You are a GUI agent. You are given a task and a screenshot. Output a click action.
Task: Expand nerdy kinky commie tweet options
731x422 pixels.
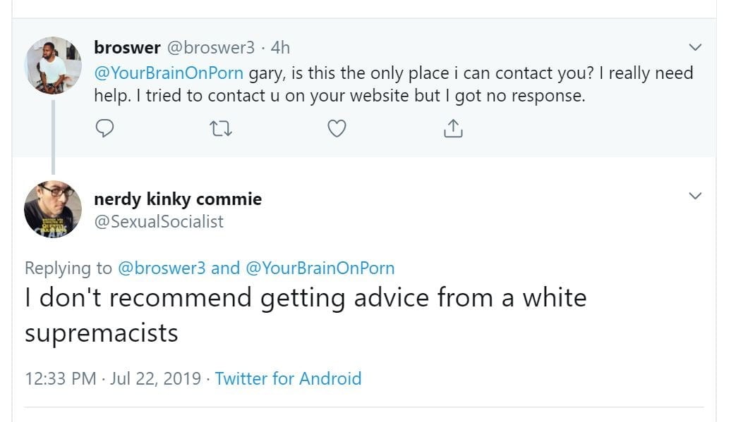[695, 196]
